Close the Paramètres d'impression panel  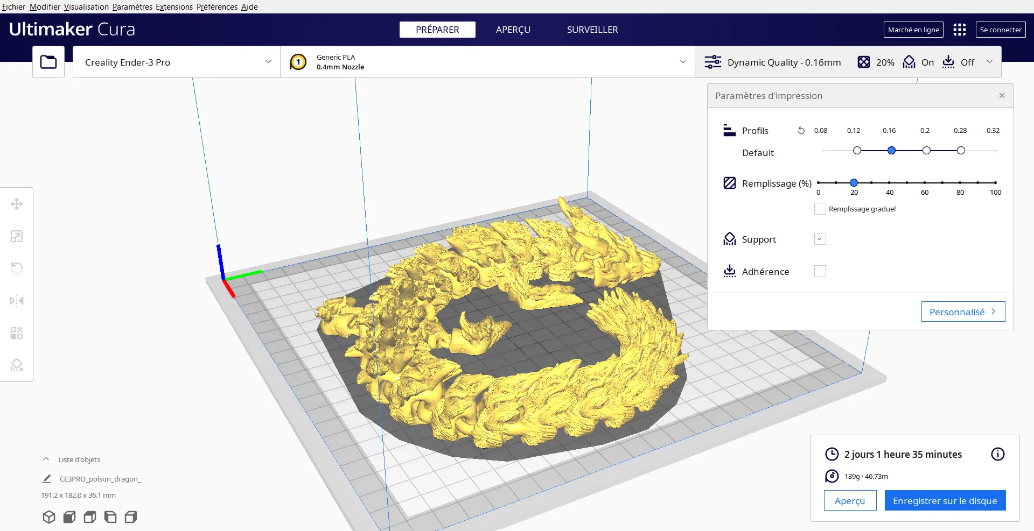point(1002,95)
